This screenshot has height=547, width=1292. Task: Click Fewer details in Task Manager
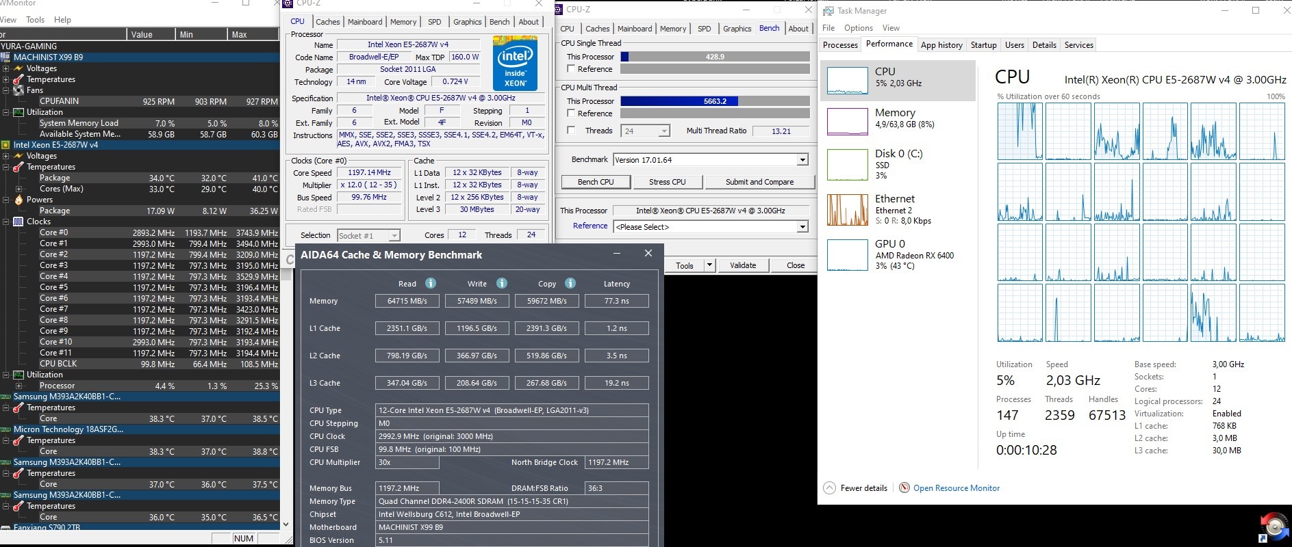pos(863,488)
